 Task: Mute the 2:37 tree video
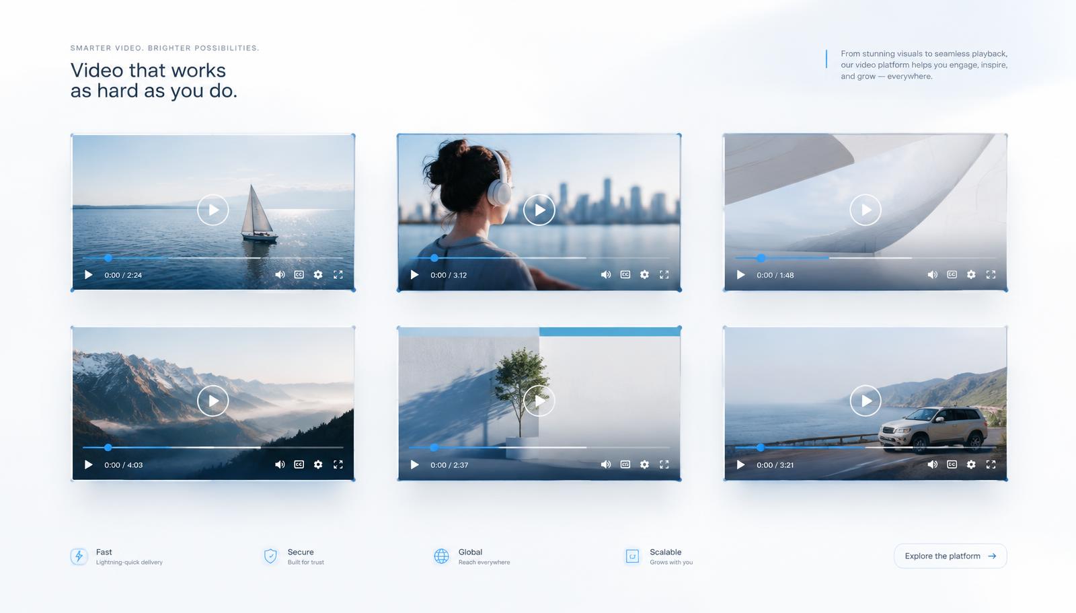[606, 464]
